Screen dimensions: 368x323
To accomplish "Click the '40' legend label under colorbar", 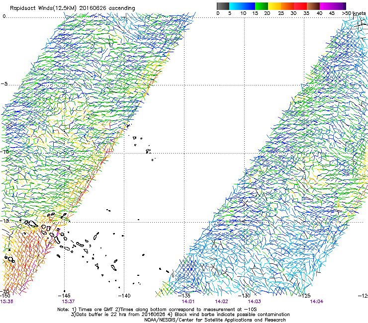I will [x=319, y=13].
